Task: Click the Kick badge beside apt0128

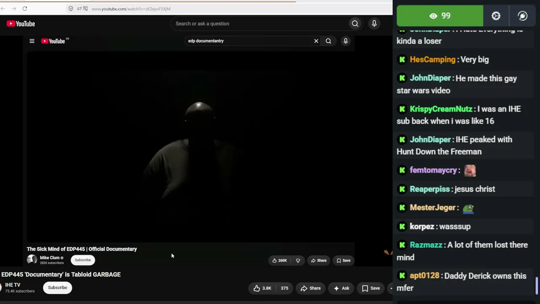Action: (402, 276)
